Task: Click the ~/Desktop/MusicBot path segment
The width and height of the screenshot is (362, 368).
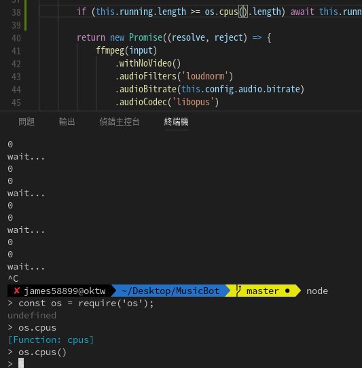Action: (170, 291)
